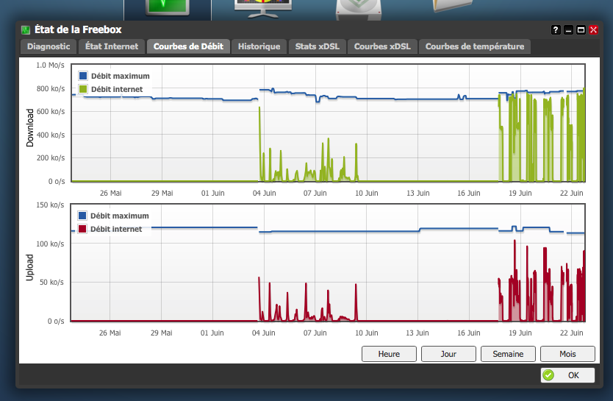Choose the Semaine time range button
This screenshot has width=613, height=401.
coord(508,354)
